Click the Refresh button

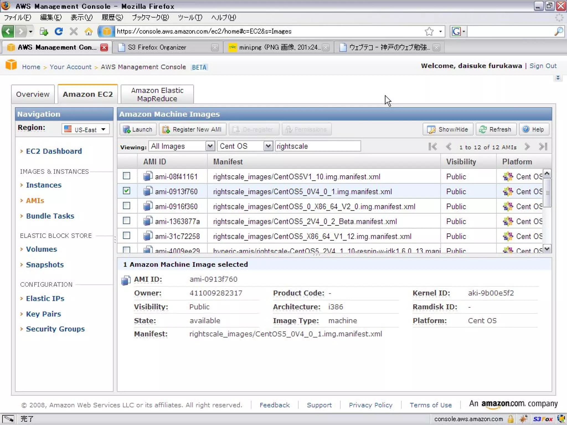click(496, 129)
